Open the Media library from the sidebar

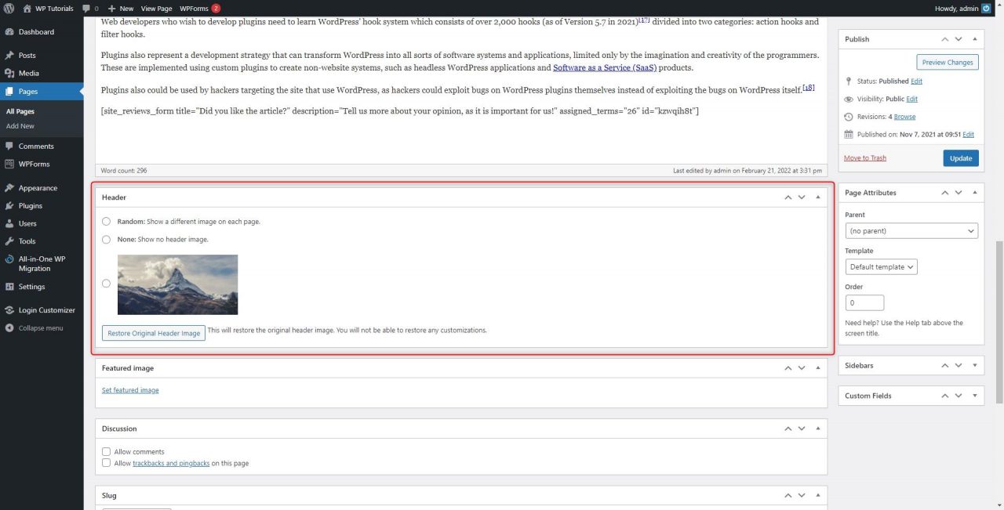(x=27, y=73)
